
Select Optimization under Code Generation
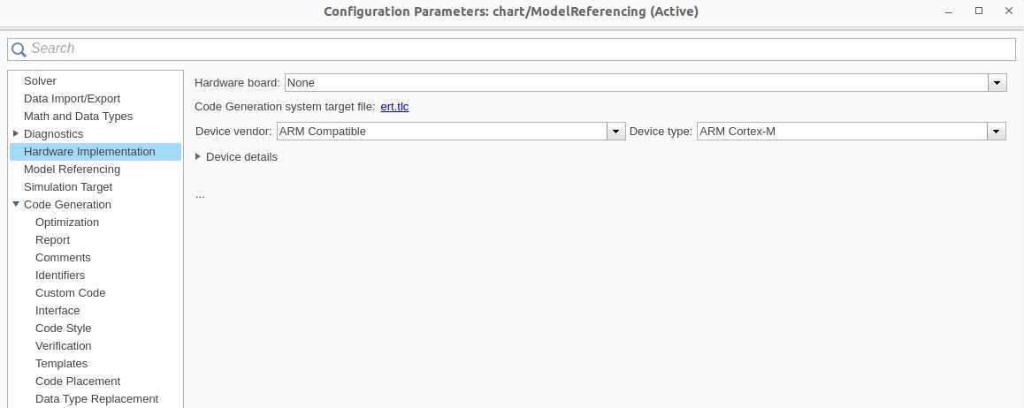pos(67,223)
